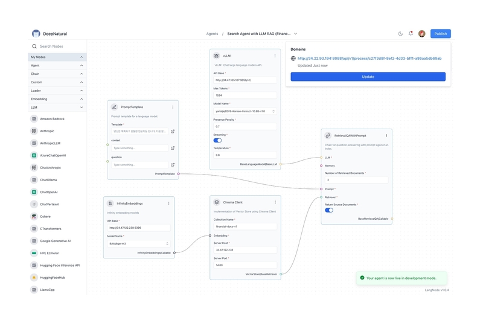Select the LlamaCpp node icon
This screenshot has width=483, height=323.
[34, 290]
